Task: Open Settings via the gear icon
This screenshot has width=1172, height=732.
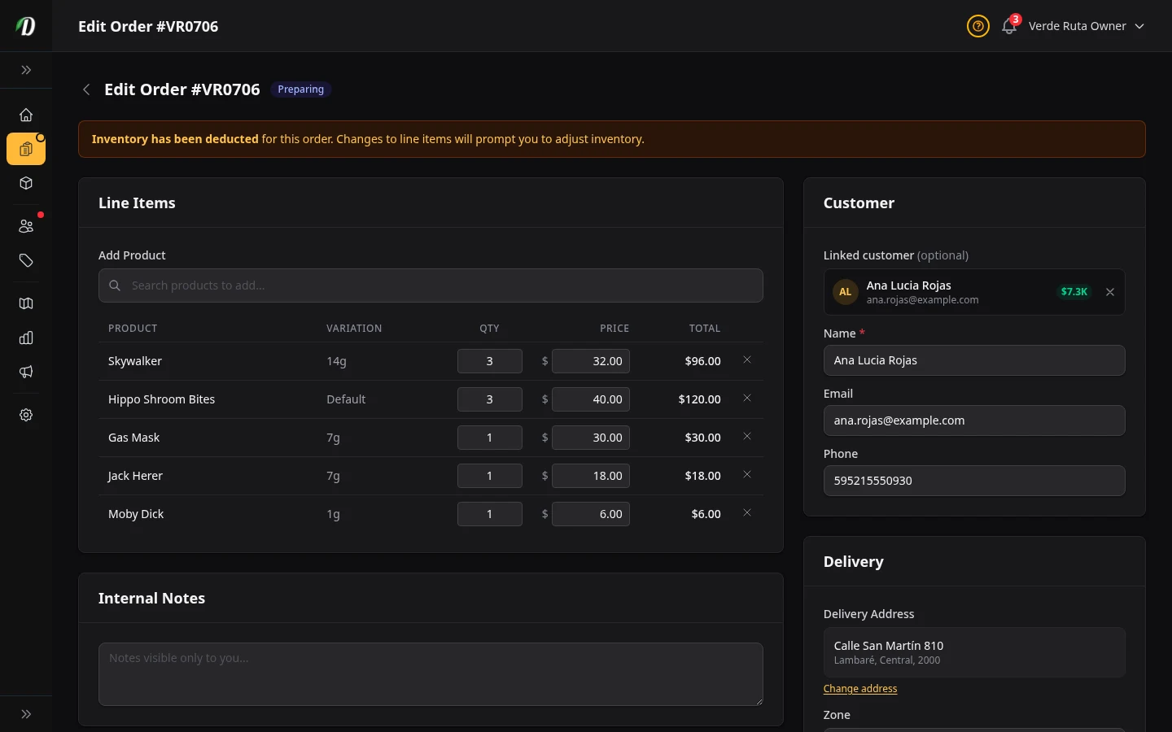Action: tap(26, 415)
